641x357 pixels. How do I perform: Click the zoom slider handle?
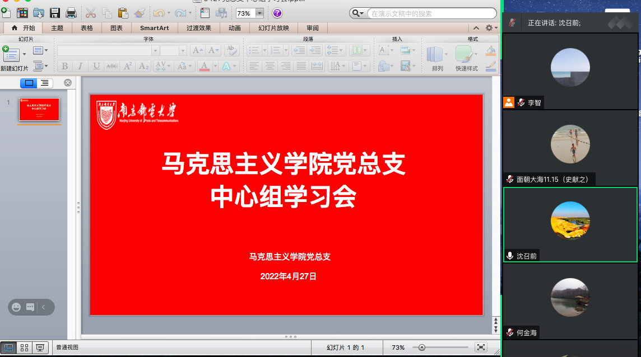point(422,347)
